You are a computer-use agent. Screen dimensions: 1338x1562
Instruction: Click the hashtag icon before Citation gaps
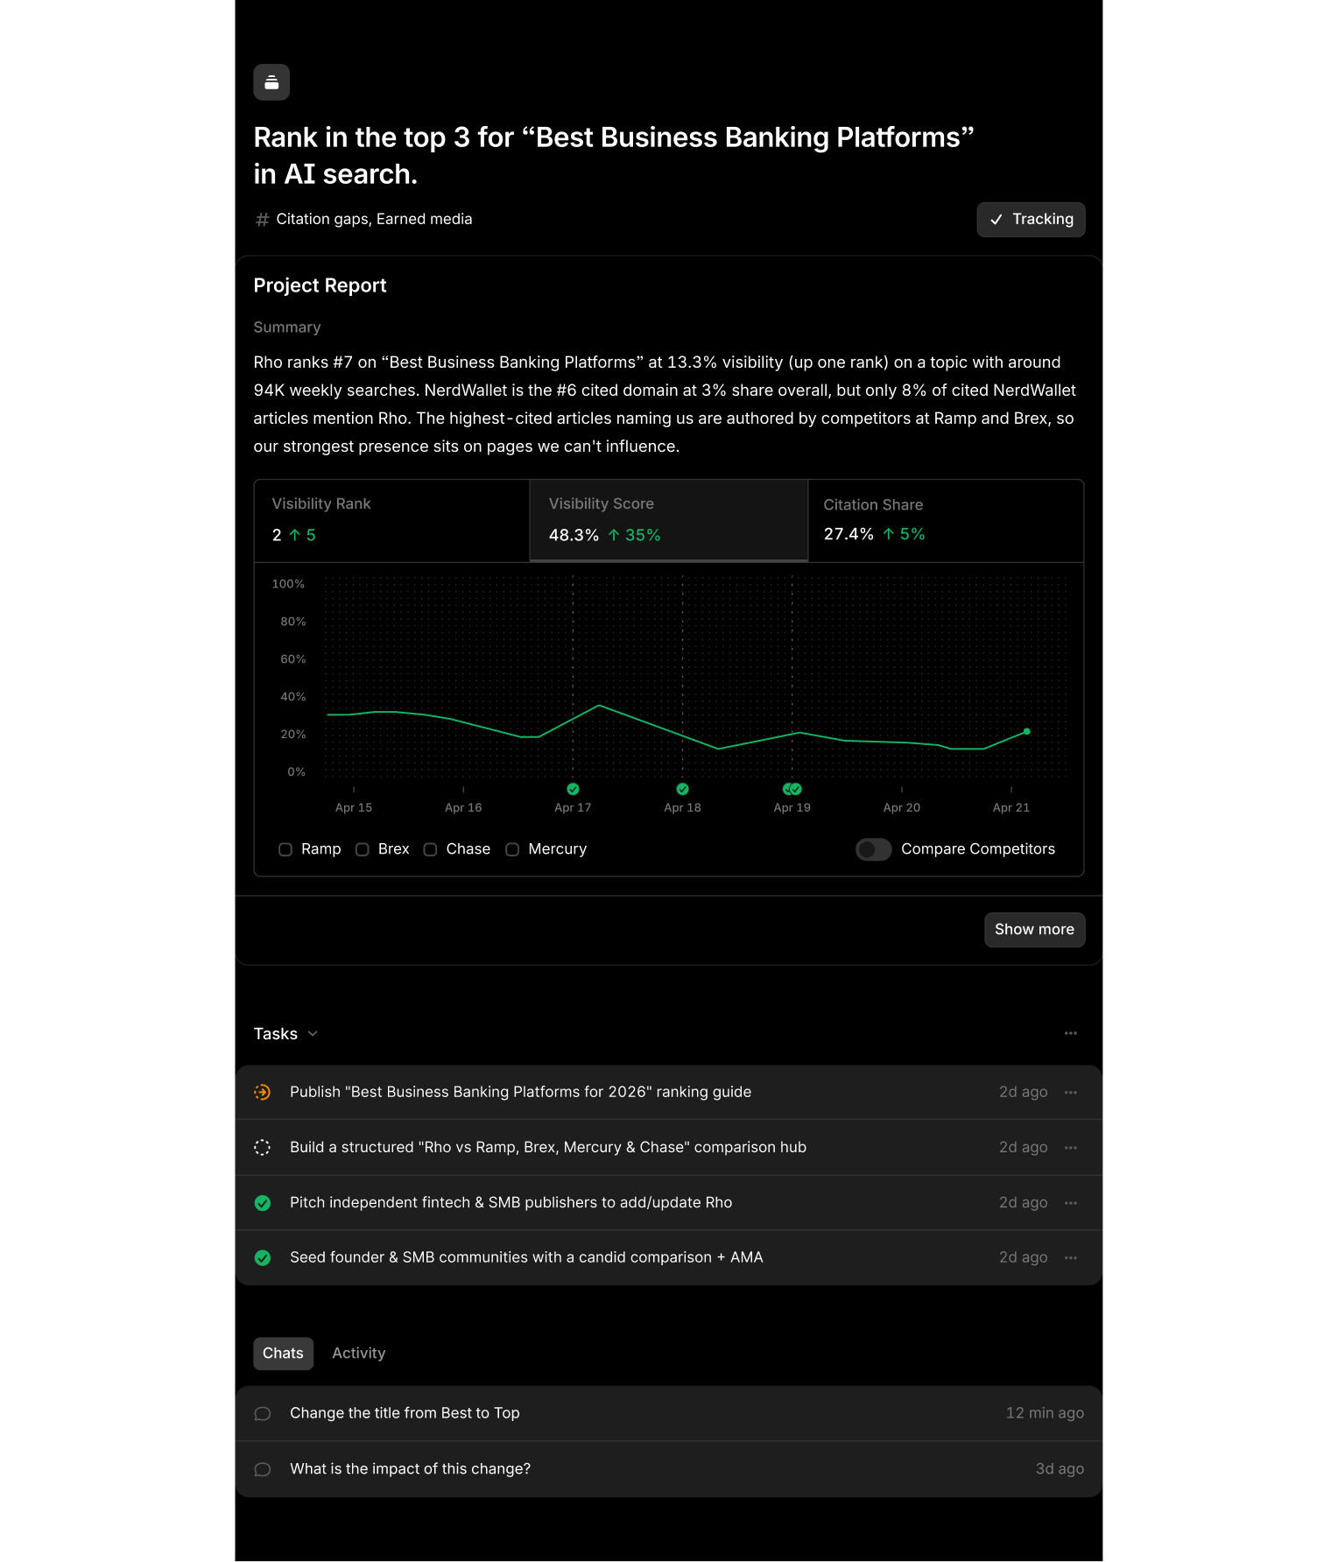pyautogui.click(x=262, y=220)
